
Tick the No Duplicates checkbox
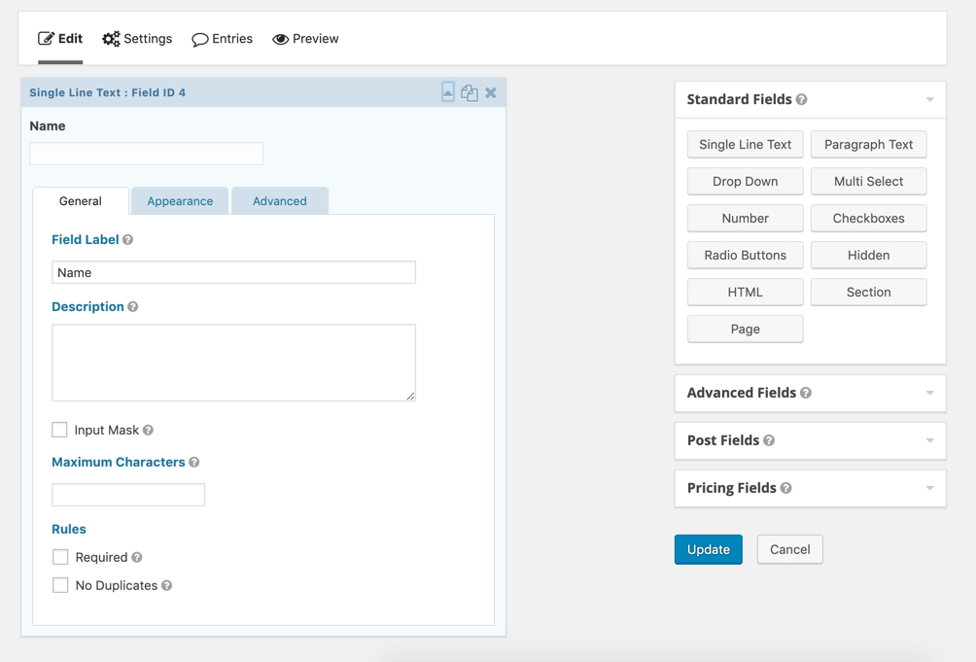click(x=60, y=585)
